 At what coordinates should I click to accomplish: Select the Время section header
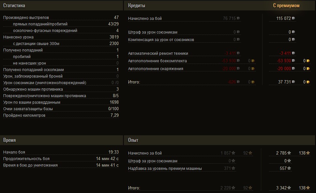pos(9,140)
